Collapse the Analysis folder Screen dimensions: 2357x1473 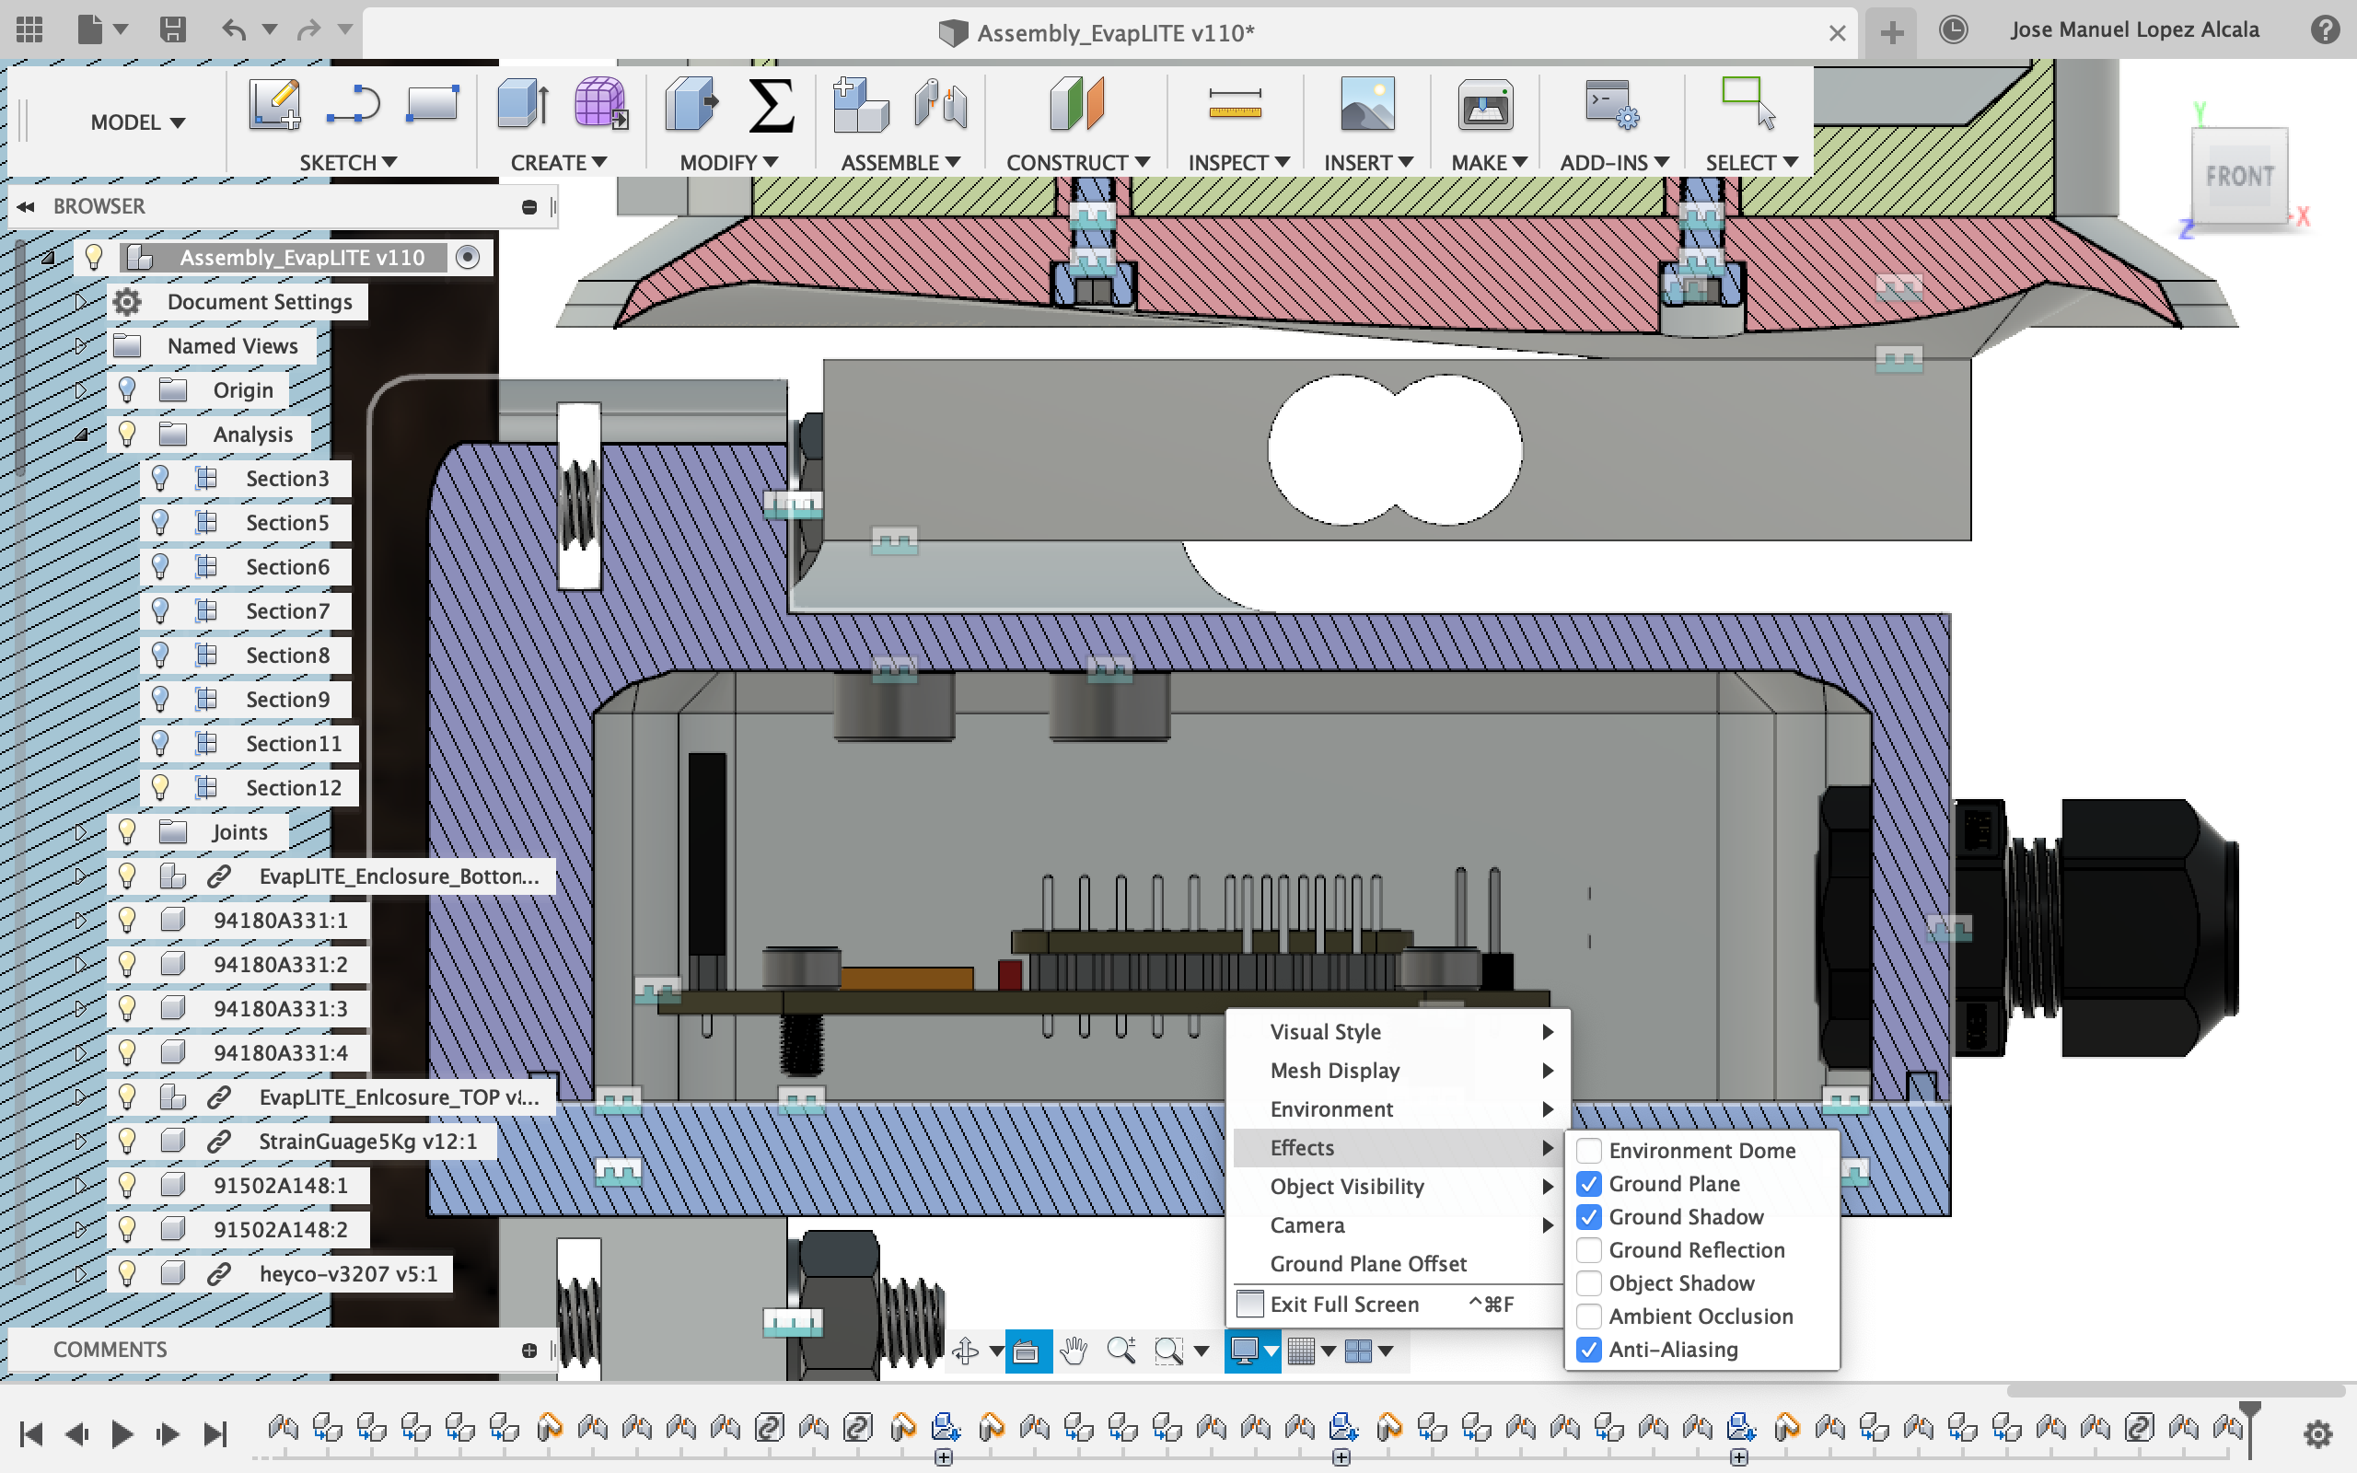pos(82,435)
